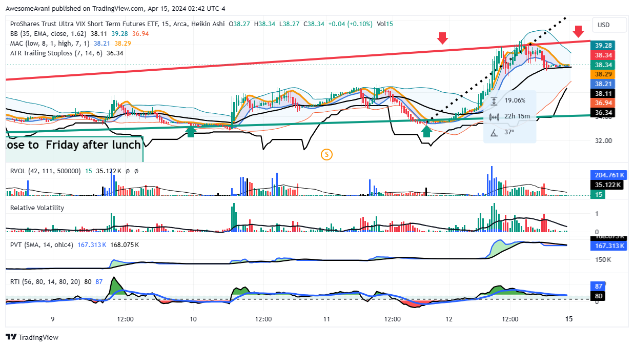Click the 36.94 value in BB legend
The width and height of the screenshot is (634, 347).
pyautogui.click(x=141, y=33)
